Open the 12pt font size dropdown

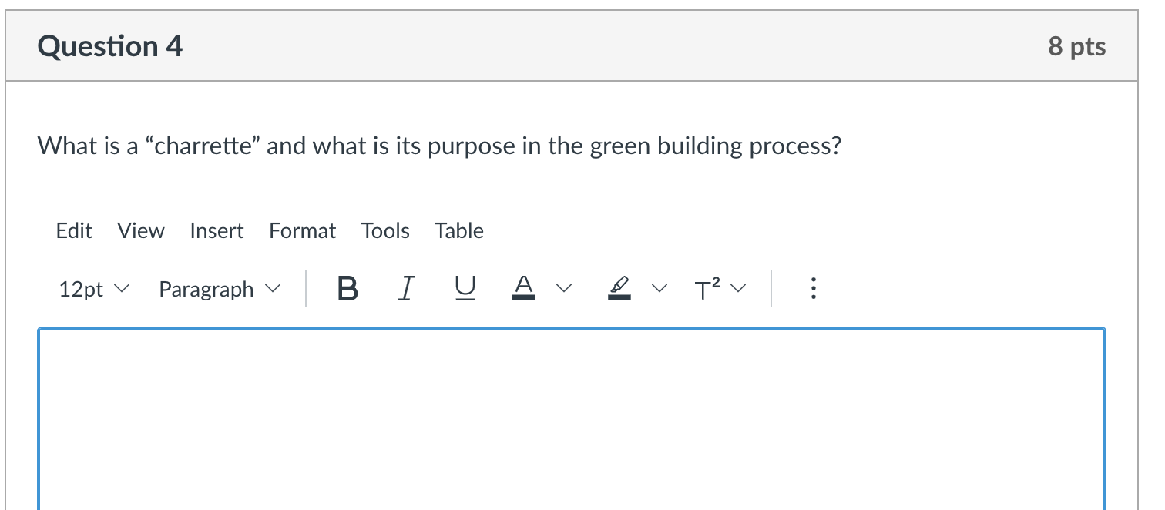click(x=92, y=288)
